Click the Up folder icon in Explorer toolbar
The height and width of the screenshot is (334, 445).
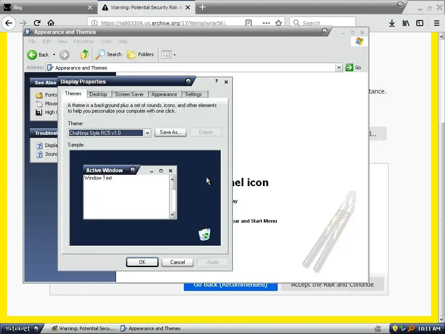(84, 54)
